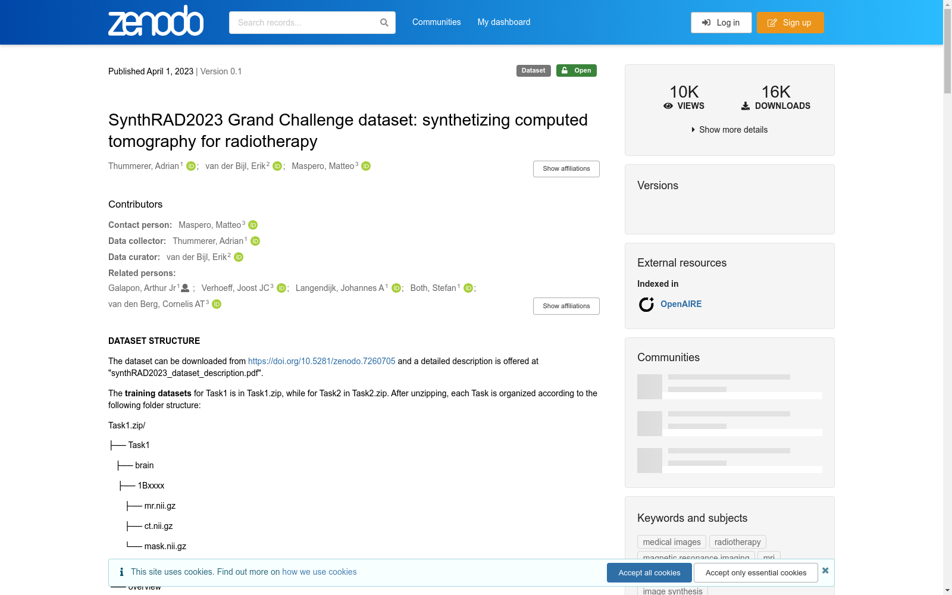Click ORCID icon next to Thummerer, Adrian
Viewport: 952px width, 595px height.
[190, 167]
